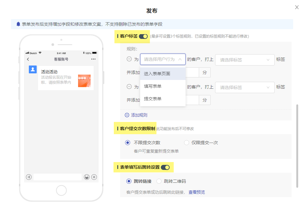Toggle the 表单填写后跳转设置 switch
The height and width of the screenshot is (205, 301).
pos(165,167)
